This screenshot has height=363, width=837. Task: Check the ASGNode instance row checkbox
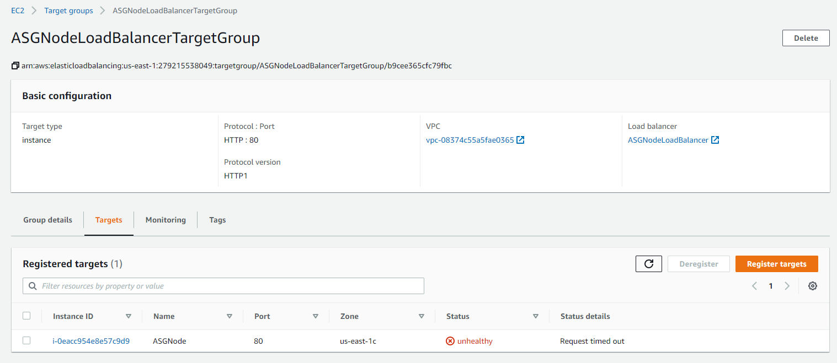[x=26, y=340]
